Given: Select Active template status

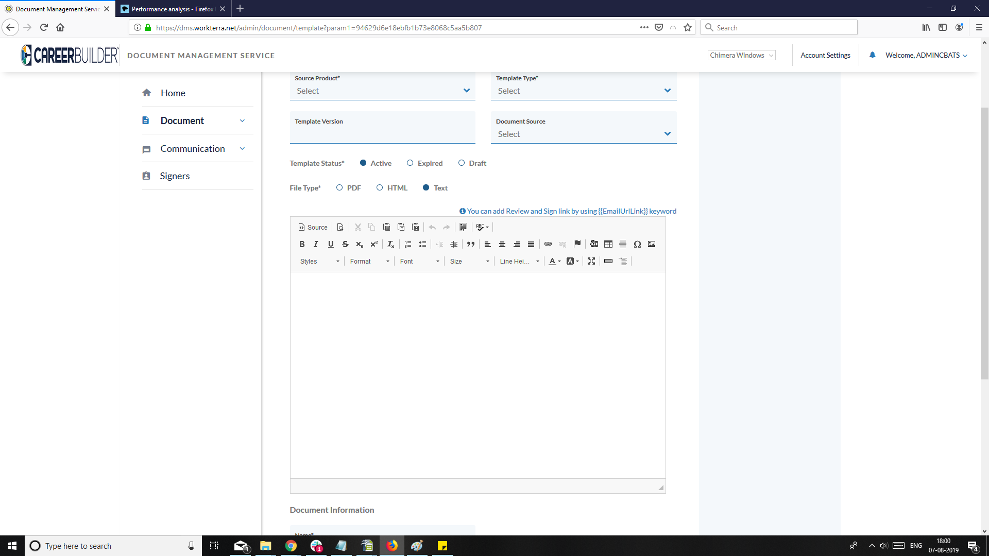Looking at the screenshot, I should [x=363, y=163].
